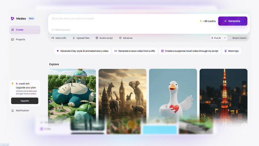
Task: Click the Beta badge next to Medeo
Action: click(31, 18)
